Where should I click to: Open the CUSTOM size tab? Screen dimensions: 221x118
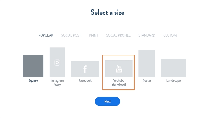click(x=170, y=35)
